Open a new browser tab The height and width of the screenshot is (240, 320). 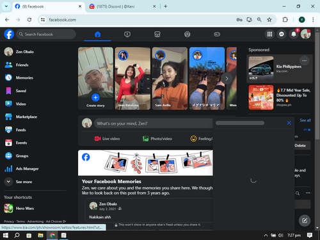[x=166, y=6]
